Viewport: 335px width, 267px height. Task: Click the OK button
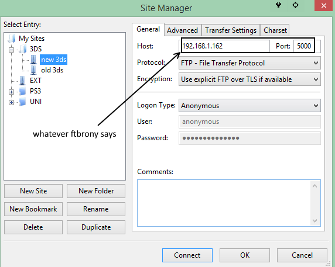click(x=245, y=255)
